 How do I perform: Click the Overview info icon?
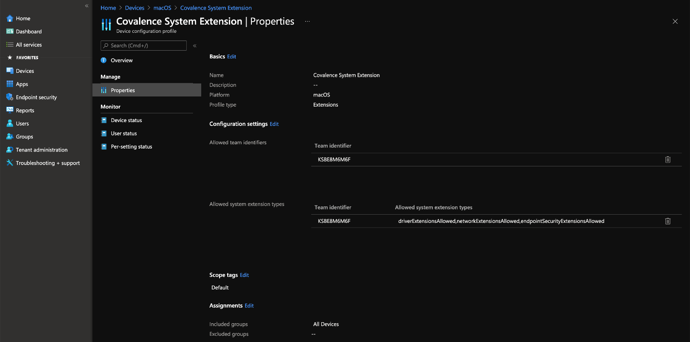pos(103,60)
